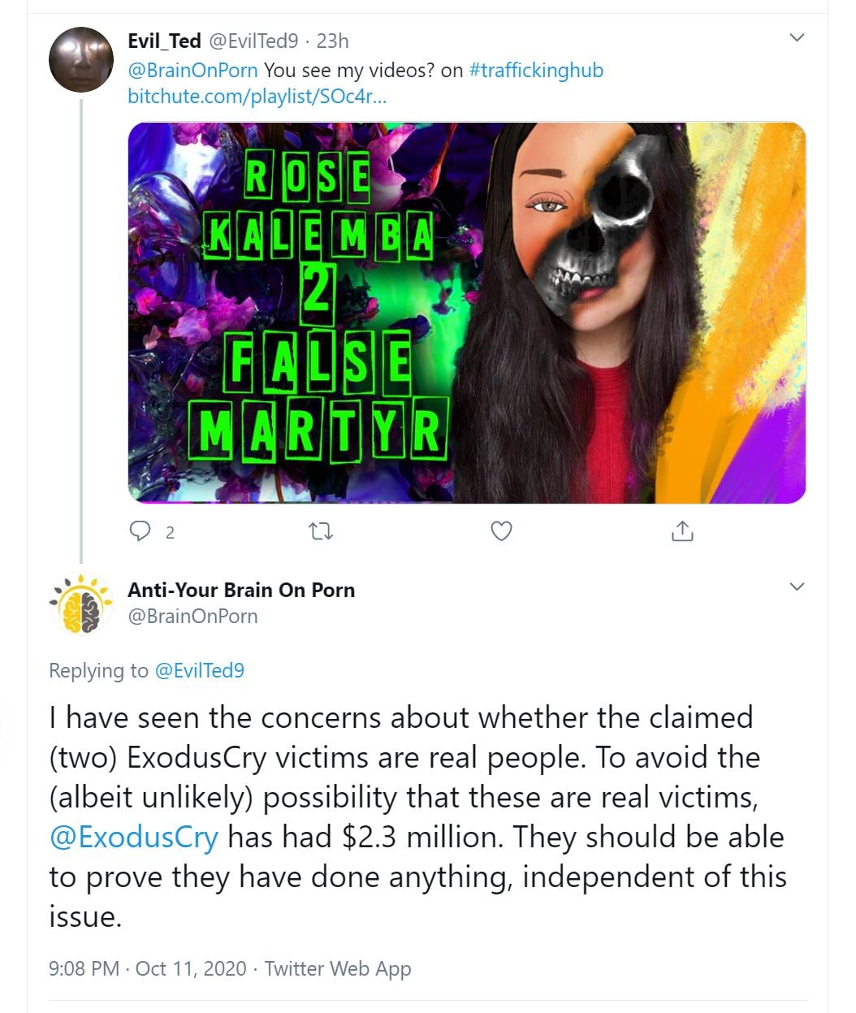This screenshot has width=856, height=1013.
Task: Open the Evil_Ted display name
Action: tap(164, 41)
